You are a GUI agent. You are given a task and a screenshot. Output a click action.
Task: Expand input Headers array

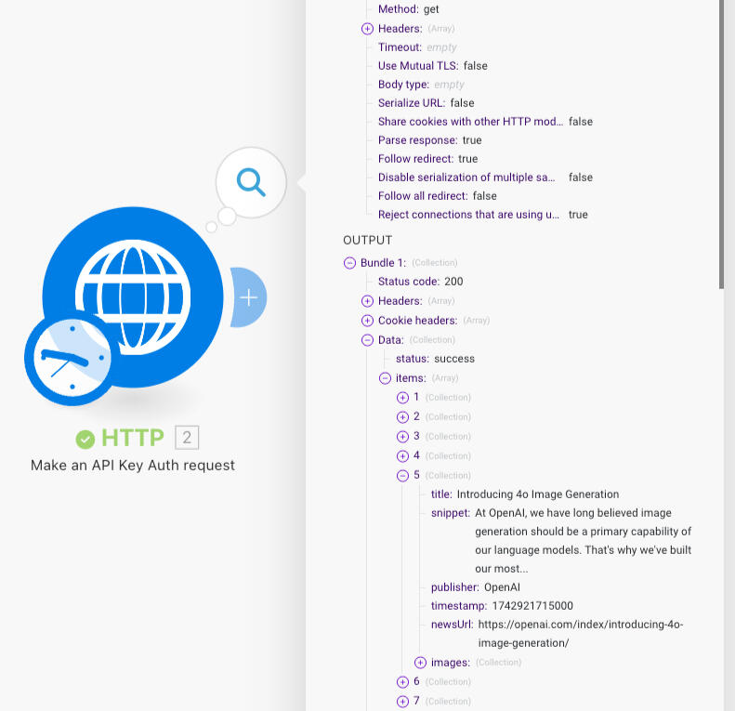(367, 29)
